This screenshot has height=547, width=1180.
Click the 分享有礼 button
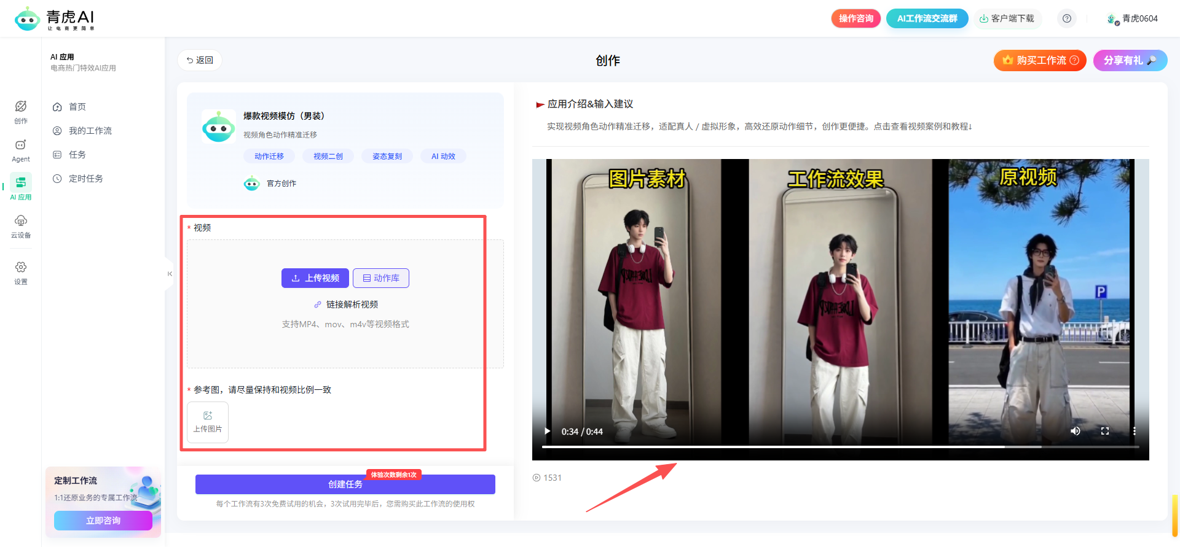(x=1130, y=60)
